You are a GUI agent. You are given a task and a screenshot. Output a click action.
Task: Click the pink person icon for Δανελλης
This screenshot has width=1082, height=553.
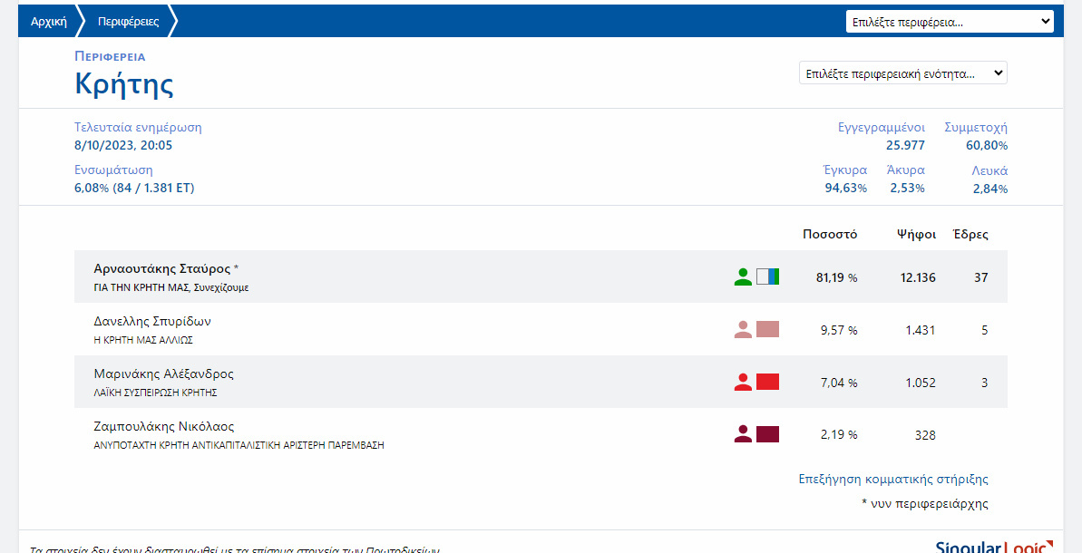tap(743, 330)
